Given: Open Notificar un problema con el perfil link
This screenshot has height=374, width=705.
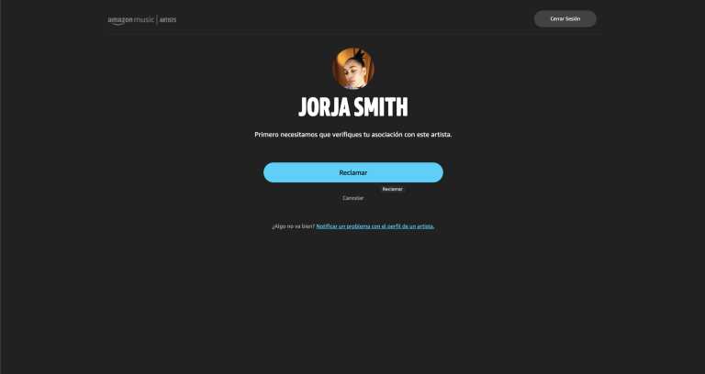Looking at the screenshot, I should click(375, 225).
